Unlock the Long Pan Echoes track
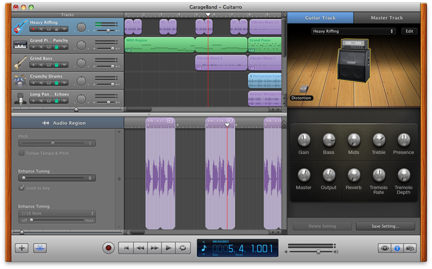 57,101
